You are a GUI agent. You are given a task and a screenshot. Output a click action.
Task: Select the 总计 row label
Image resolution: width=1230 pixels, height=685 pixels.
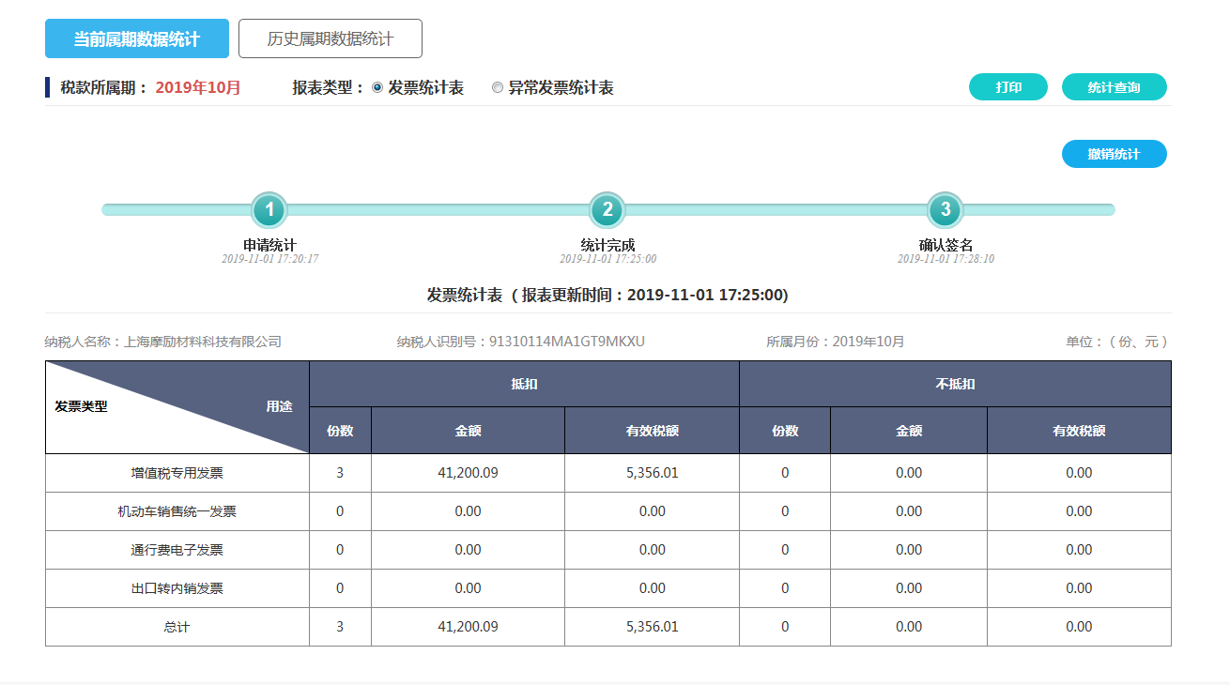[x=177, y=627]
